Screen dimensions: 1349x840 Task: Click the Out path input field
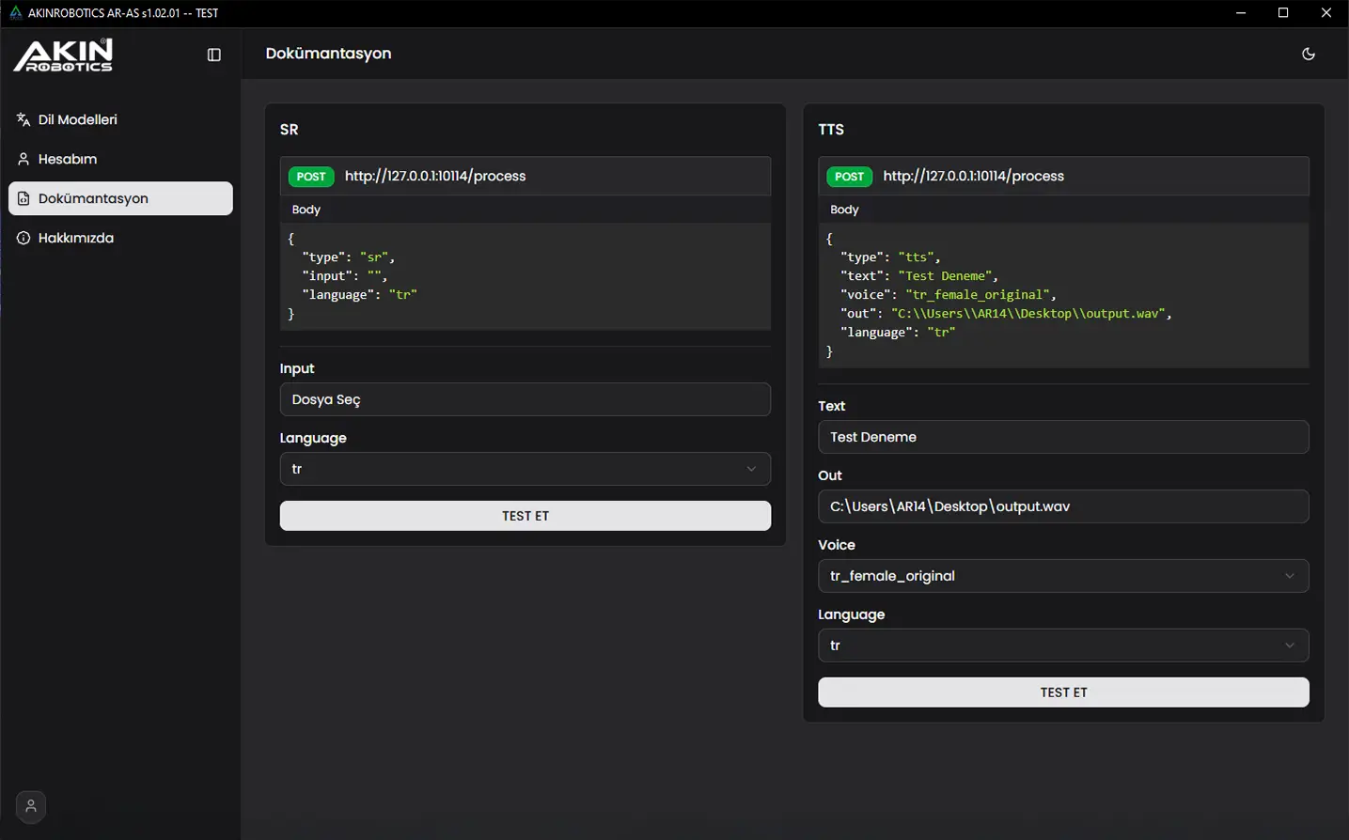(1062, 506)
